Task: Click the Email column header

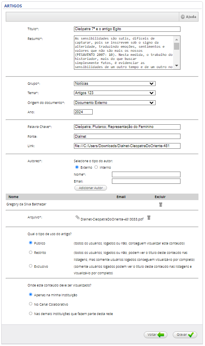Action: [121, 197]
